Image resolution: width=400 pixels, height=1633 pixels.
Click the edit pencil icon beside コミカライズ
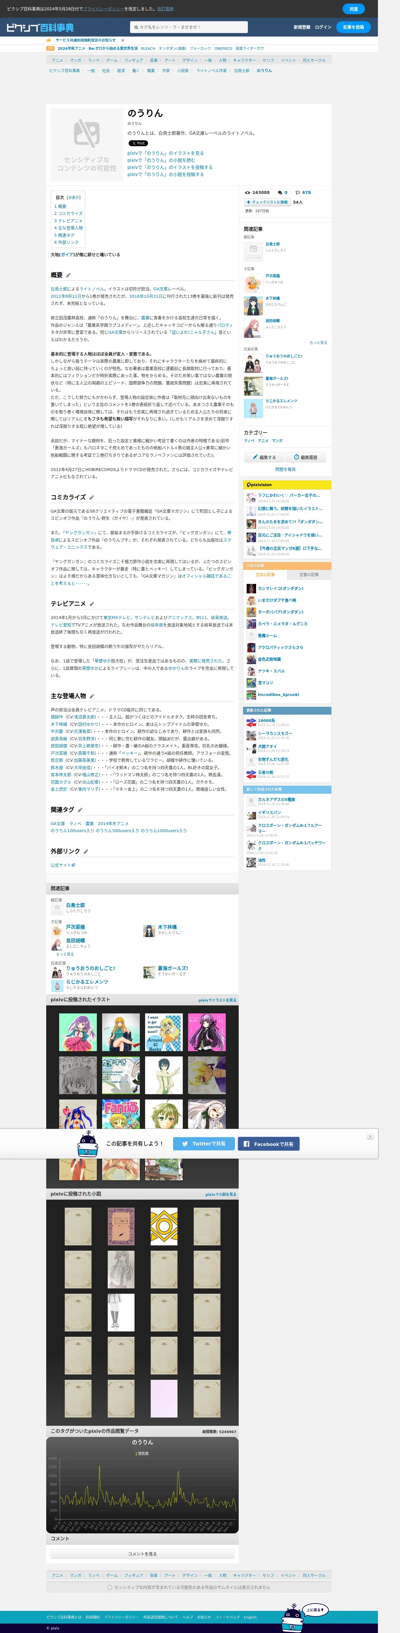coord(91,497)
